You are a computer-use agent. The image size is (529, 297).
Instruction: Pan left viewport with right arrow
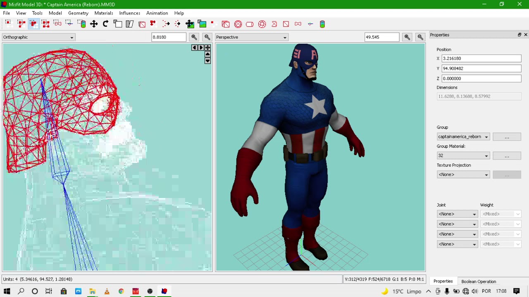tap(201, 48)
